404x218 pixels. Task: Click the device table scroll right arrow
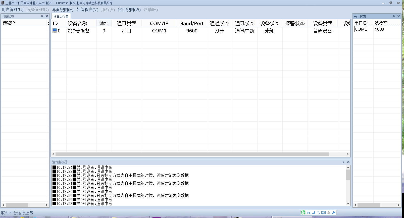click(348, 154)
